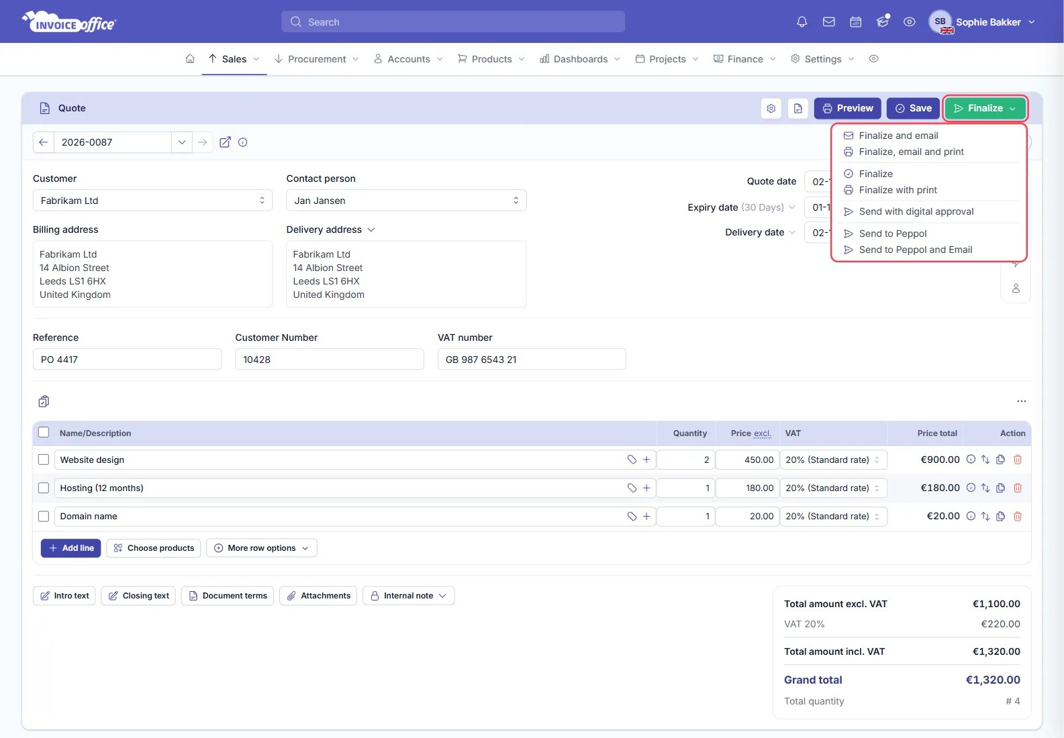Click the Save button

[x=913, y=108]
